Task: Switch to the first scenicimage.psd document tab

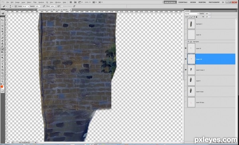Action: coord(21,10)
